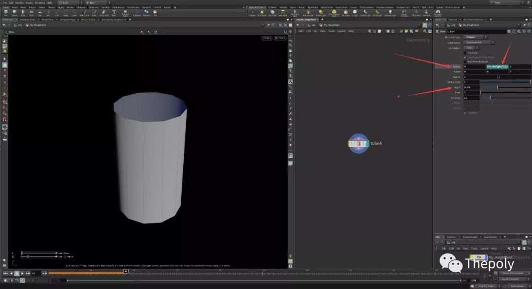
Task: Toggle the Add Vertex Normals checkbox
Action: pos(465,62)
